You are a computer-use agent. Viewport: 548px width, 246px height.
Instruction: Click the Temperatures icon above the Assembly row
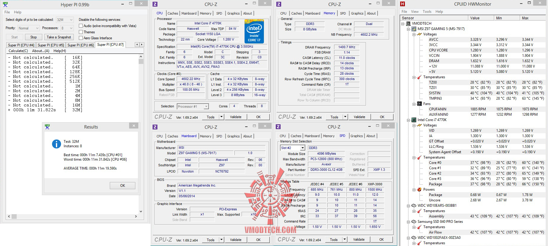pos(419,211)
